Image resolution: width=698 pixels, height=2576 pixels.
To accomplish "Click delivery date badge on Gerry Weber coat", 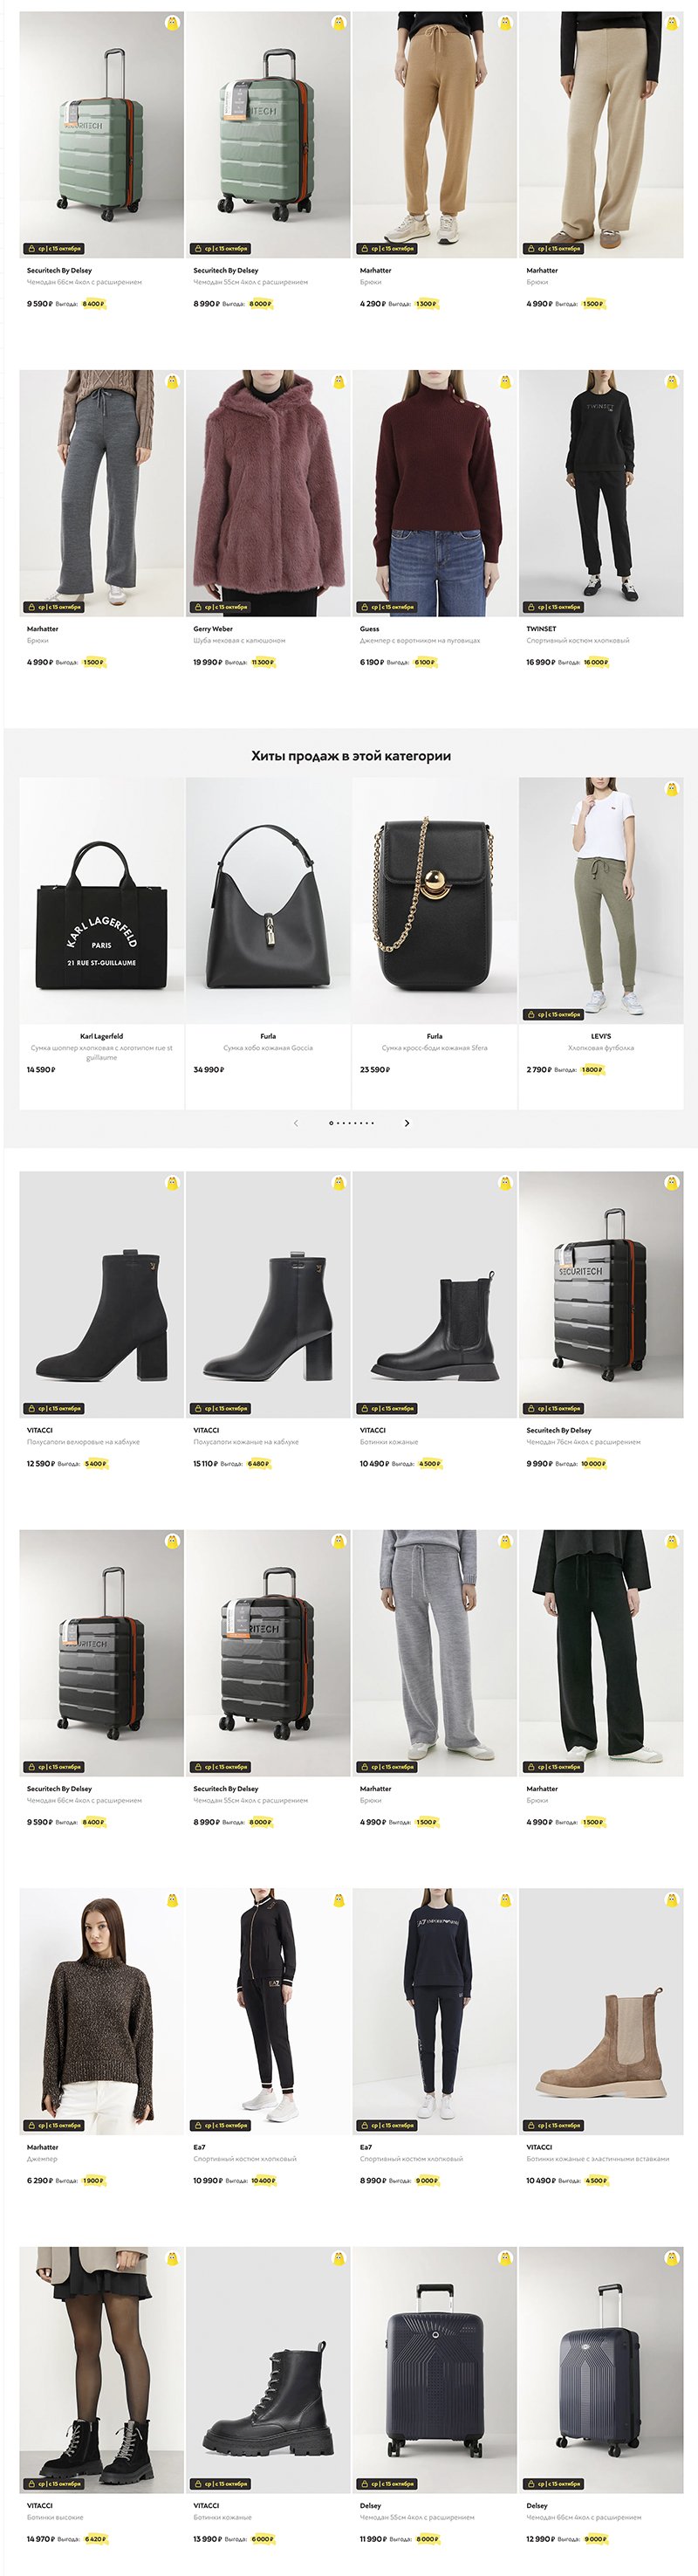I will click(x=220, y=607).
